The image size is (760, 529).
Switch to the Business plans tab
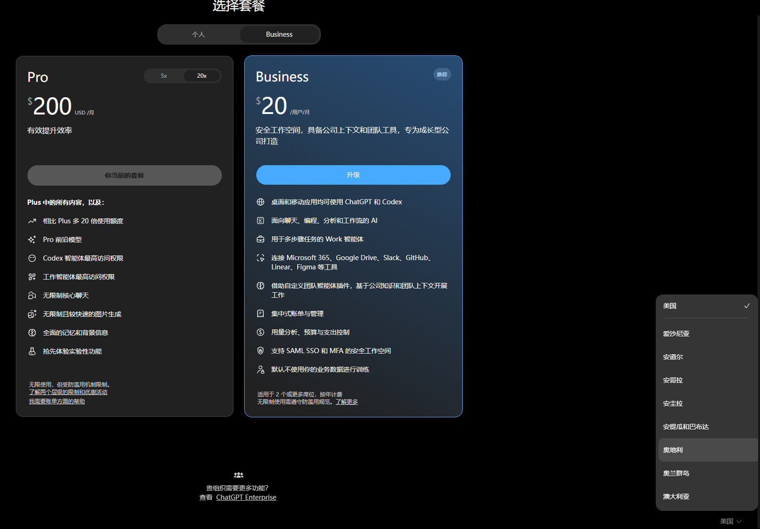click(x=280, y=34)
